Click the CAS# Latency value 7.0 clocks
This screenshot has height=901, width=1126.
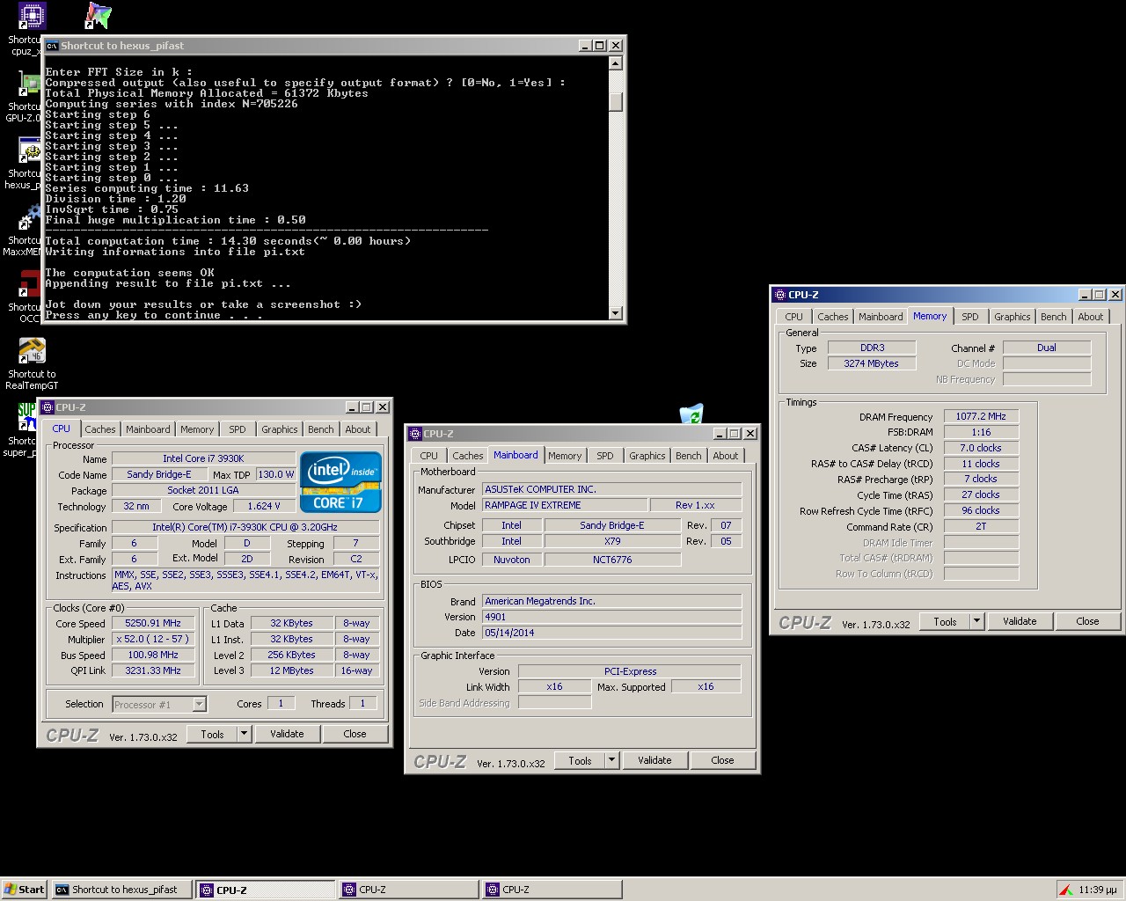981,448
